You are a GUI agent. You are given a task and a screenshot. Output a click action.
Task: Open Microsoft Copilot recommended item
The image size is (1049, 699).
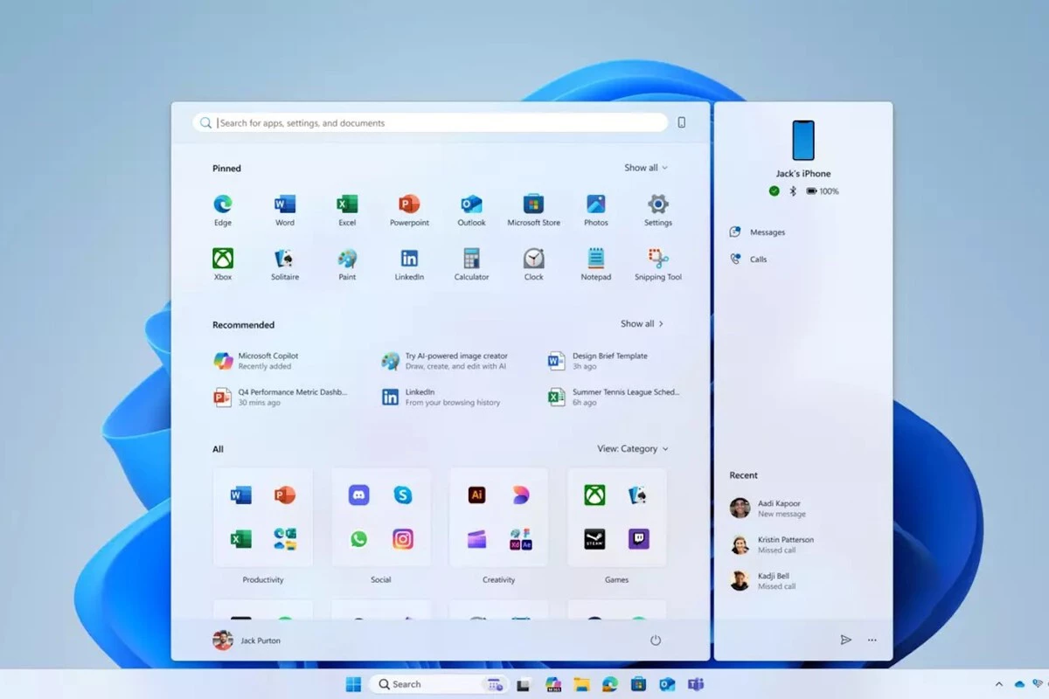click(257, 361)
